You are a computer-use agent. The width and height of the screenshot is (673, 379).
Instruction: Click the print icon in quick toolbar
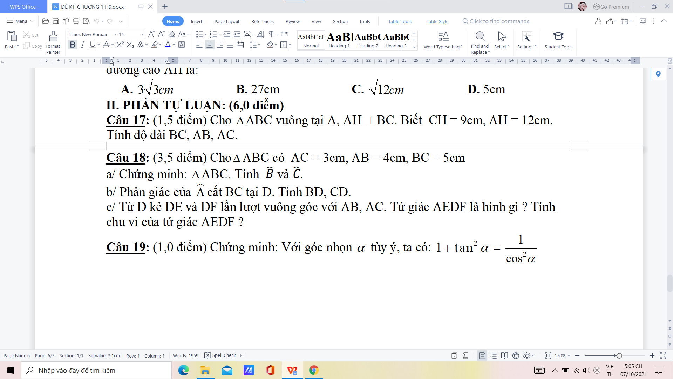pyautogui.click(x=76, y=21)
